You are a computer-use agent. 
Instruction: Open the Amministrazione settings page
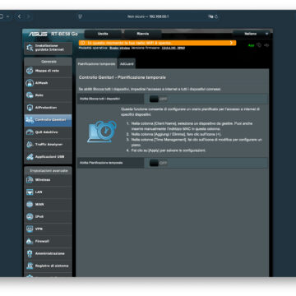point(49,253)
